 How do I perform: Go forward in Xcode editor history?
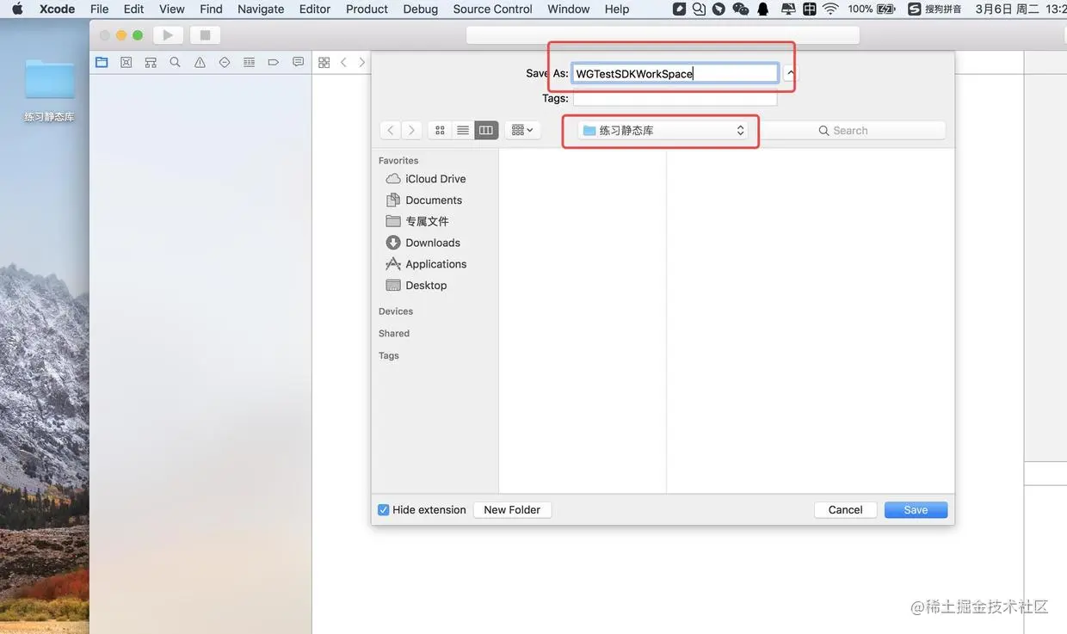361,62
